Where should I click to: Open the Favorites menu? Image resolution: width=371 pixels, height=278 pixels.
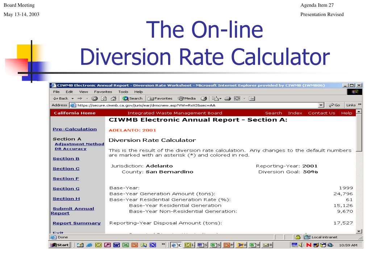tap(103, 92)
